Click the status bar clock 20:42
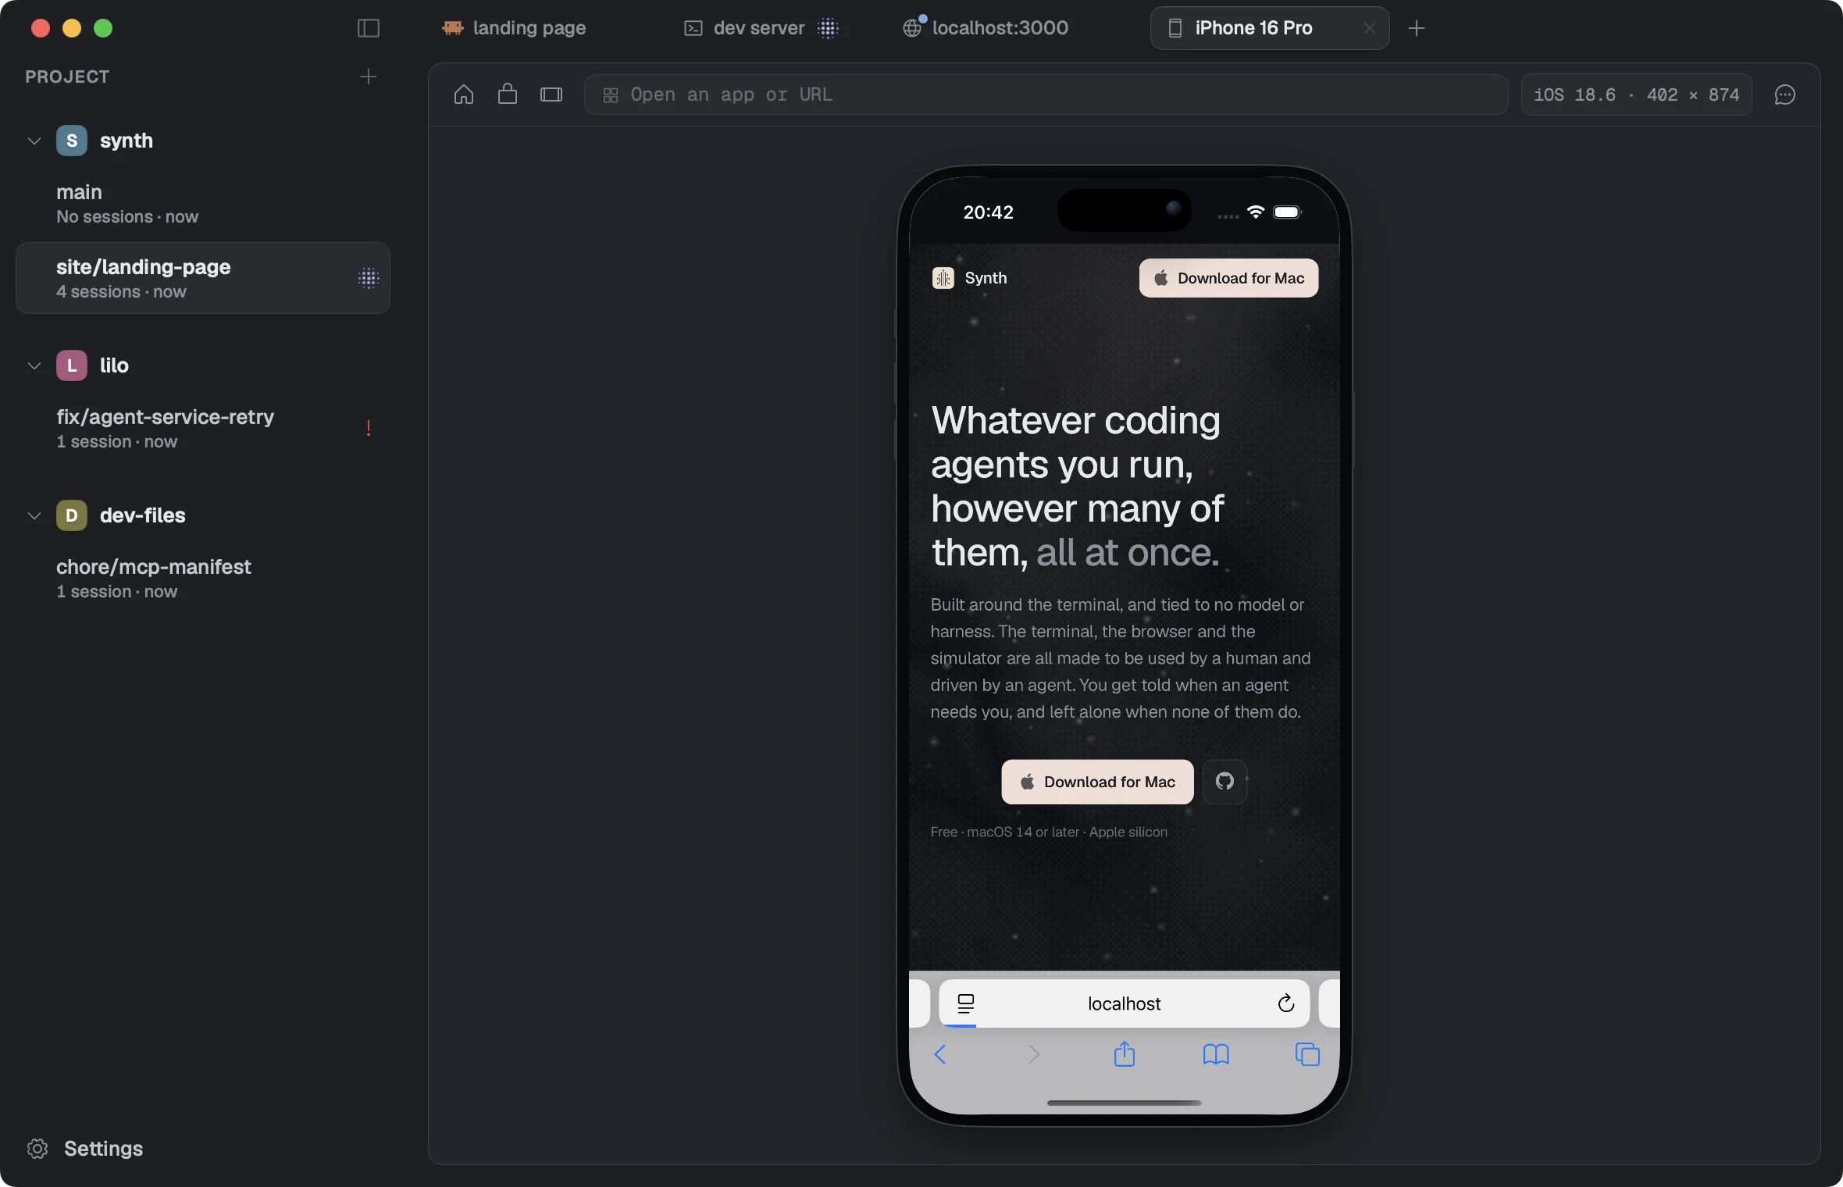 988,212
